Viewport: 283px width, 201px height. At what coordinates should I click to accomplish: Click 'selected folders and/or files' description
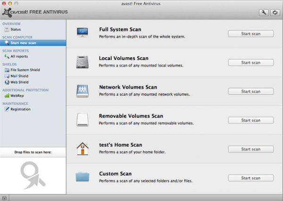pos(146,181)
